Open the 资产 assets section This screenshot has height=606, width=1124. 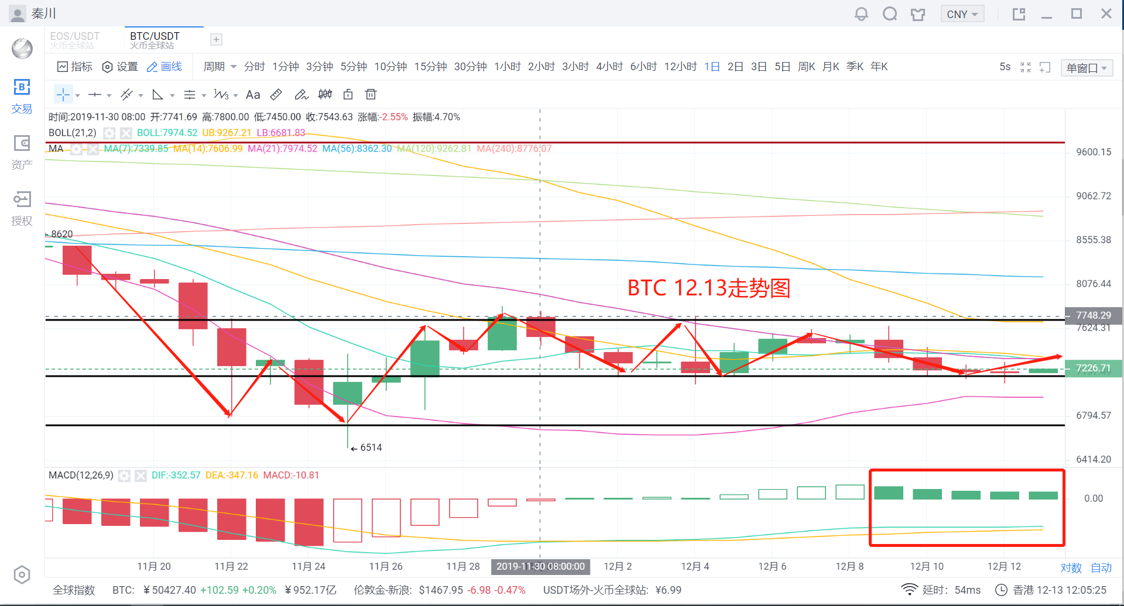point(22,152)
